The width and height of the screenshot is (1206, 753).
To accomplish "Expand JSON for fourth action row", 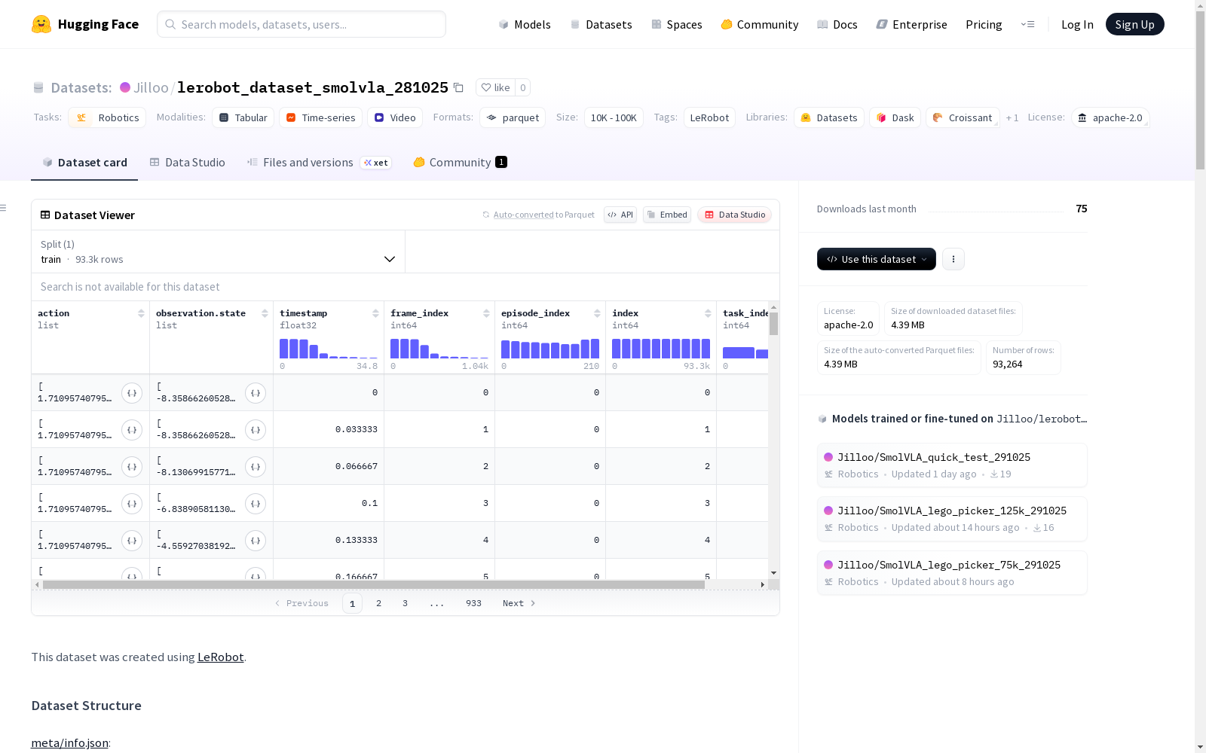I will (132, 503).
